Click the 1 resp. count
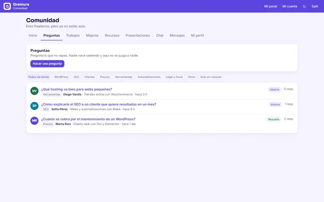The image size is (324, 202). coord(289,104)
